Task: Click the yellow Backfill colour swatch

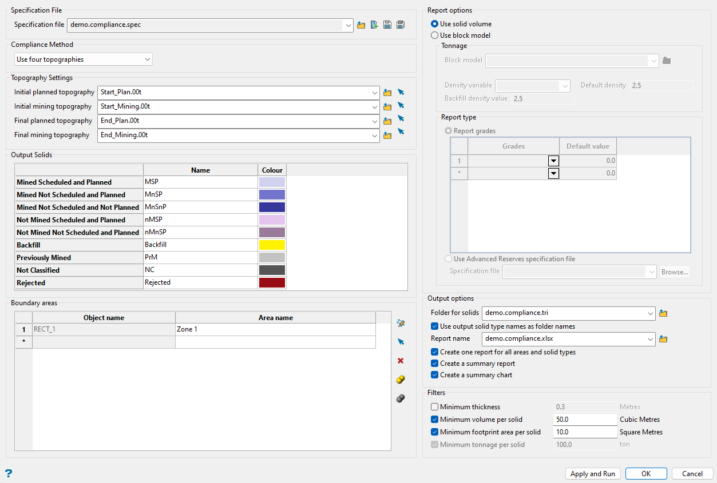Action: click(272, 245)
